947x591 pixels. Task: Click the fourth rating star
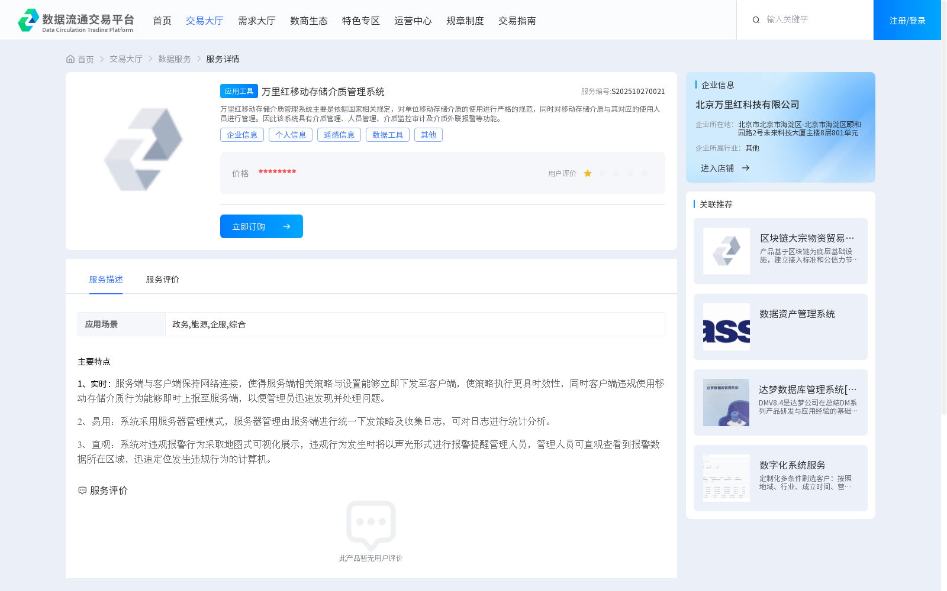[x=630, y=173]
